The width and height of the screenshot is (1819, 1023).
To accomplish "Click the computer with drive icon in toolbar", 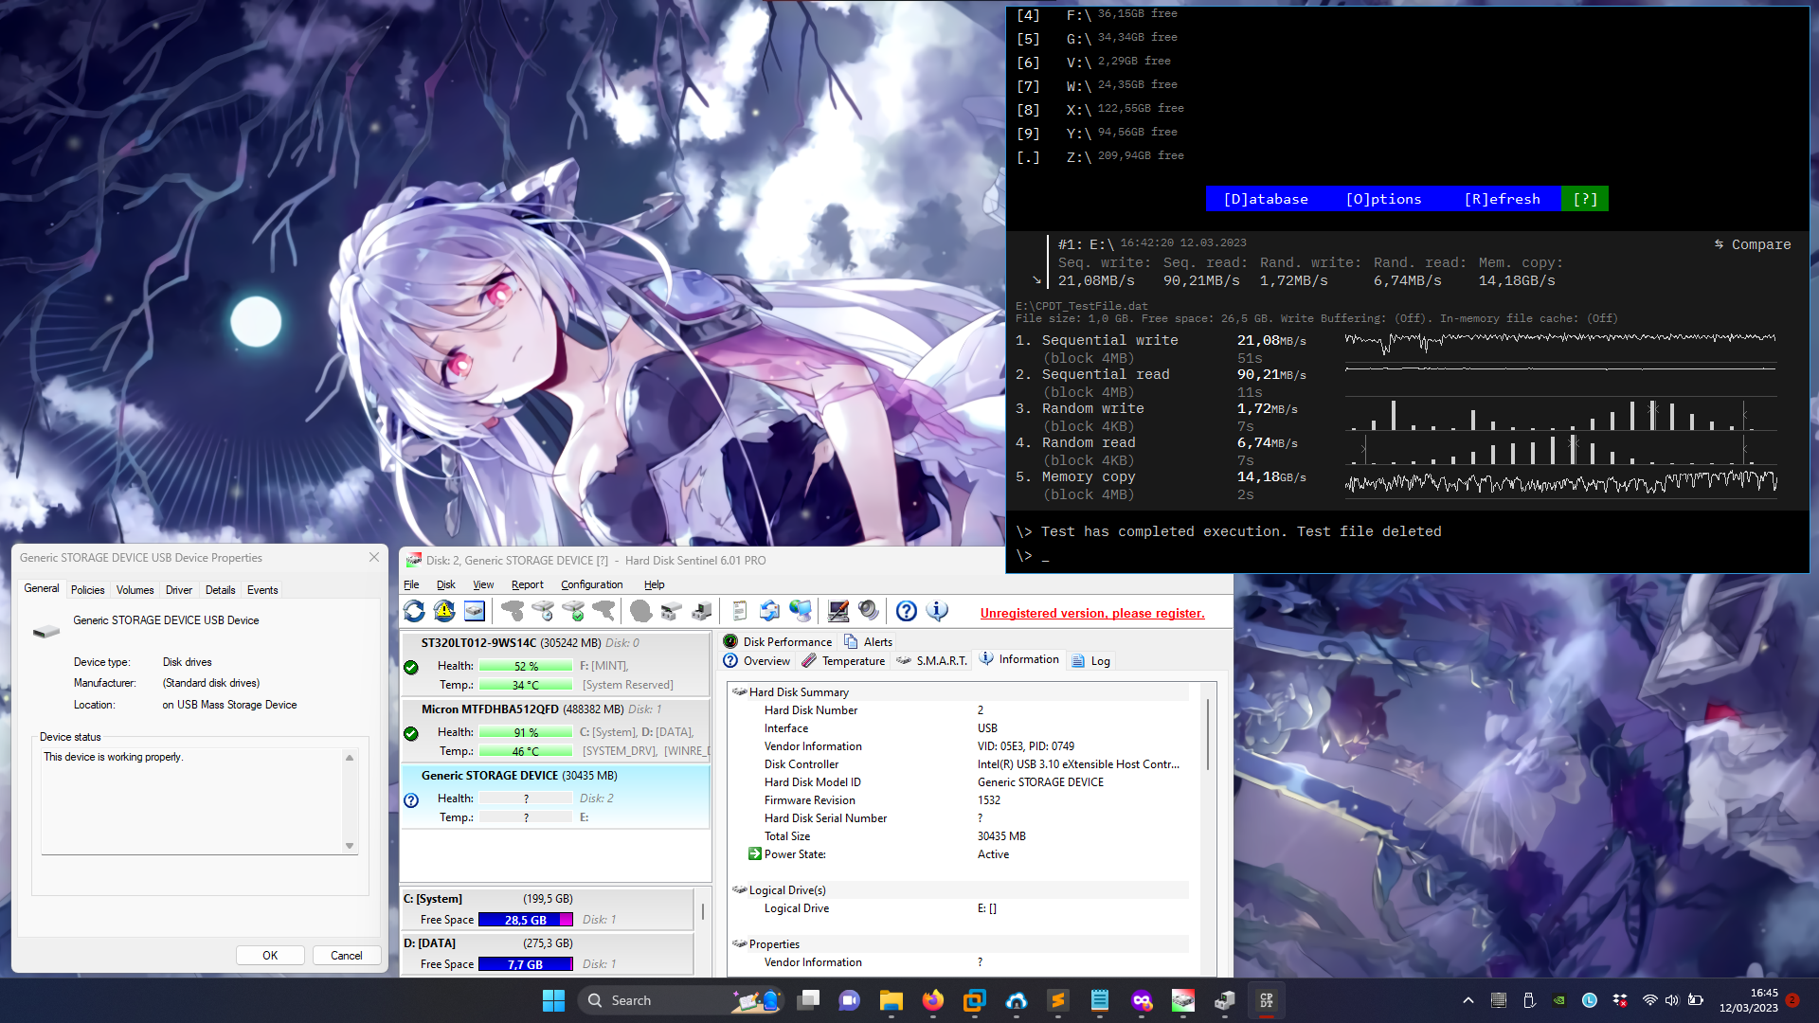I will [x=702, y=611].
